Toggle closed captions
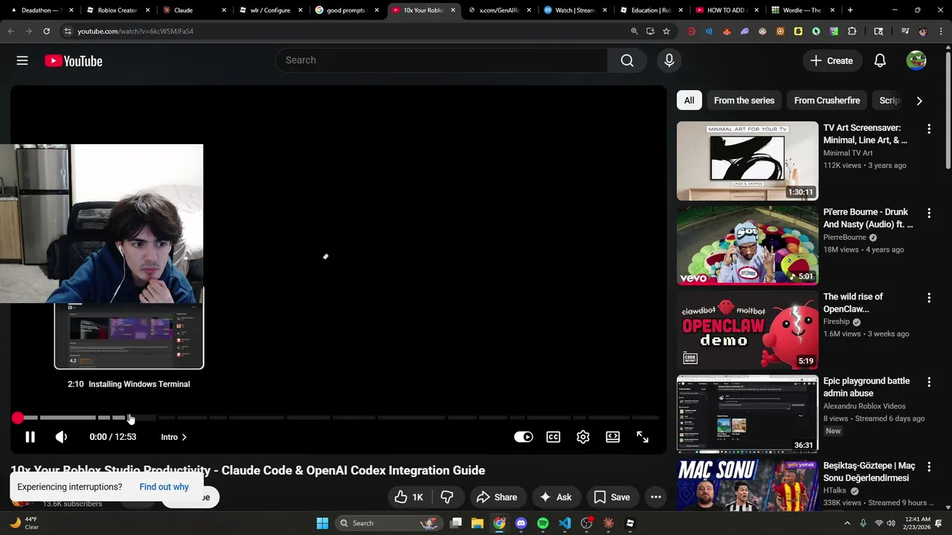Image resolution: width=952 pixels, height=535 pixels. click(553, 437)
